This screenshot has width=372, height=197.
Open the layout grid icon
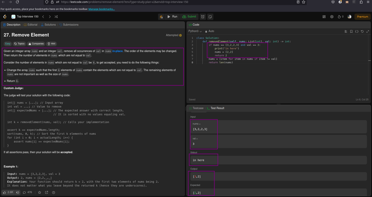324,17
